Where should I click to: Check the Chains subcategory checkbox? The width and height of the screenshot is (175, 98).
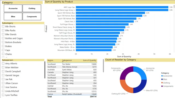point(3,54)
